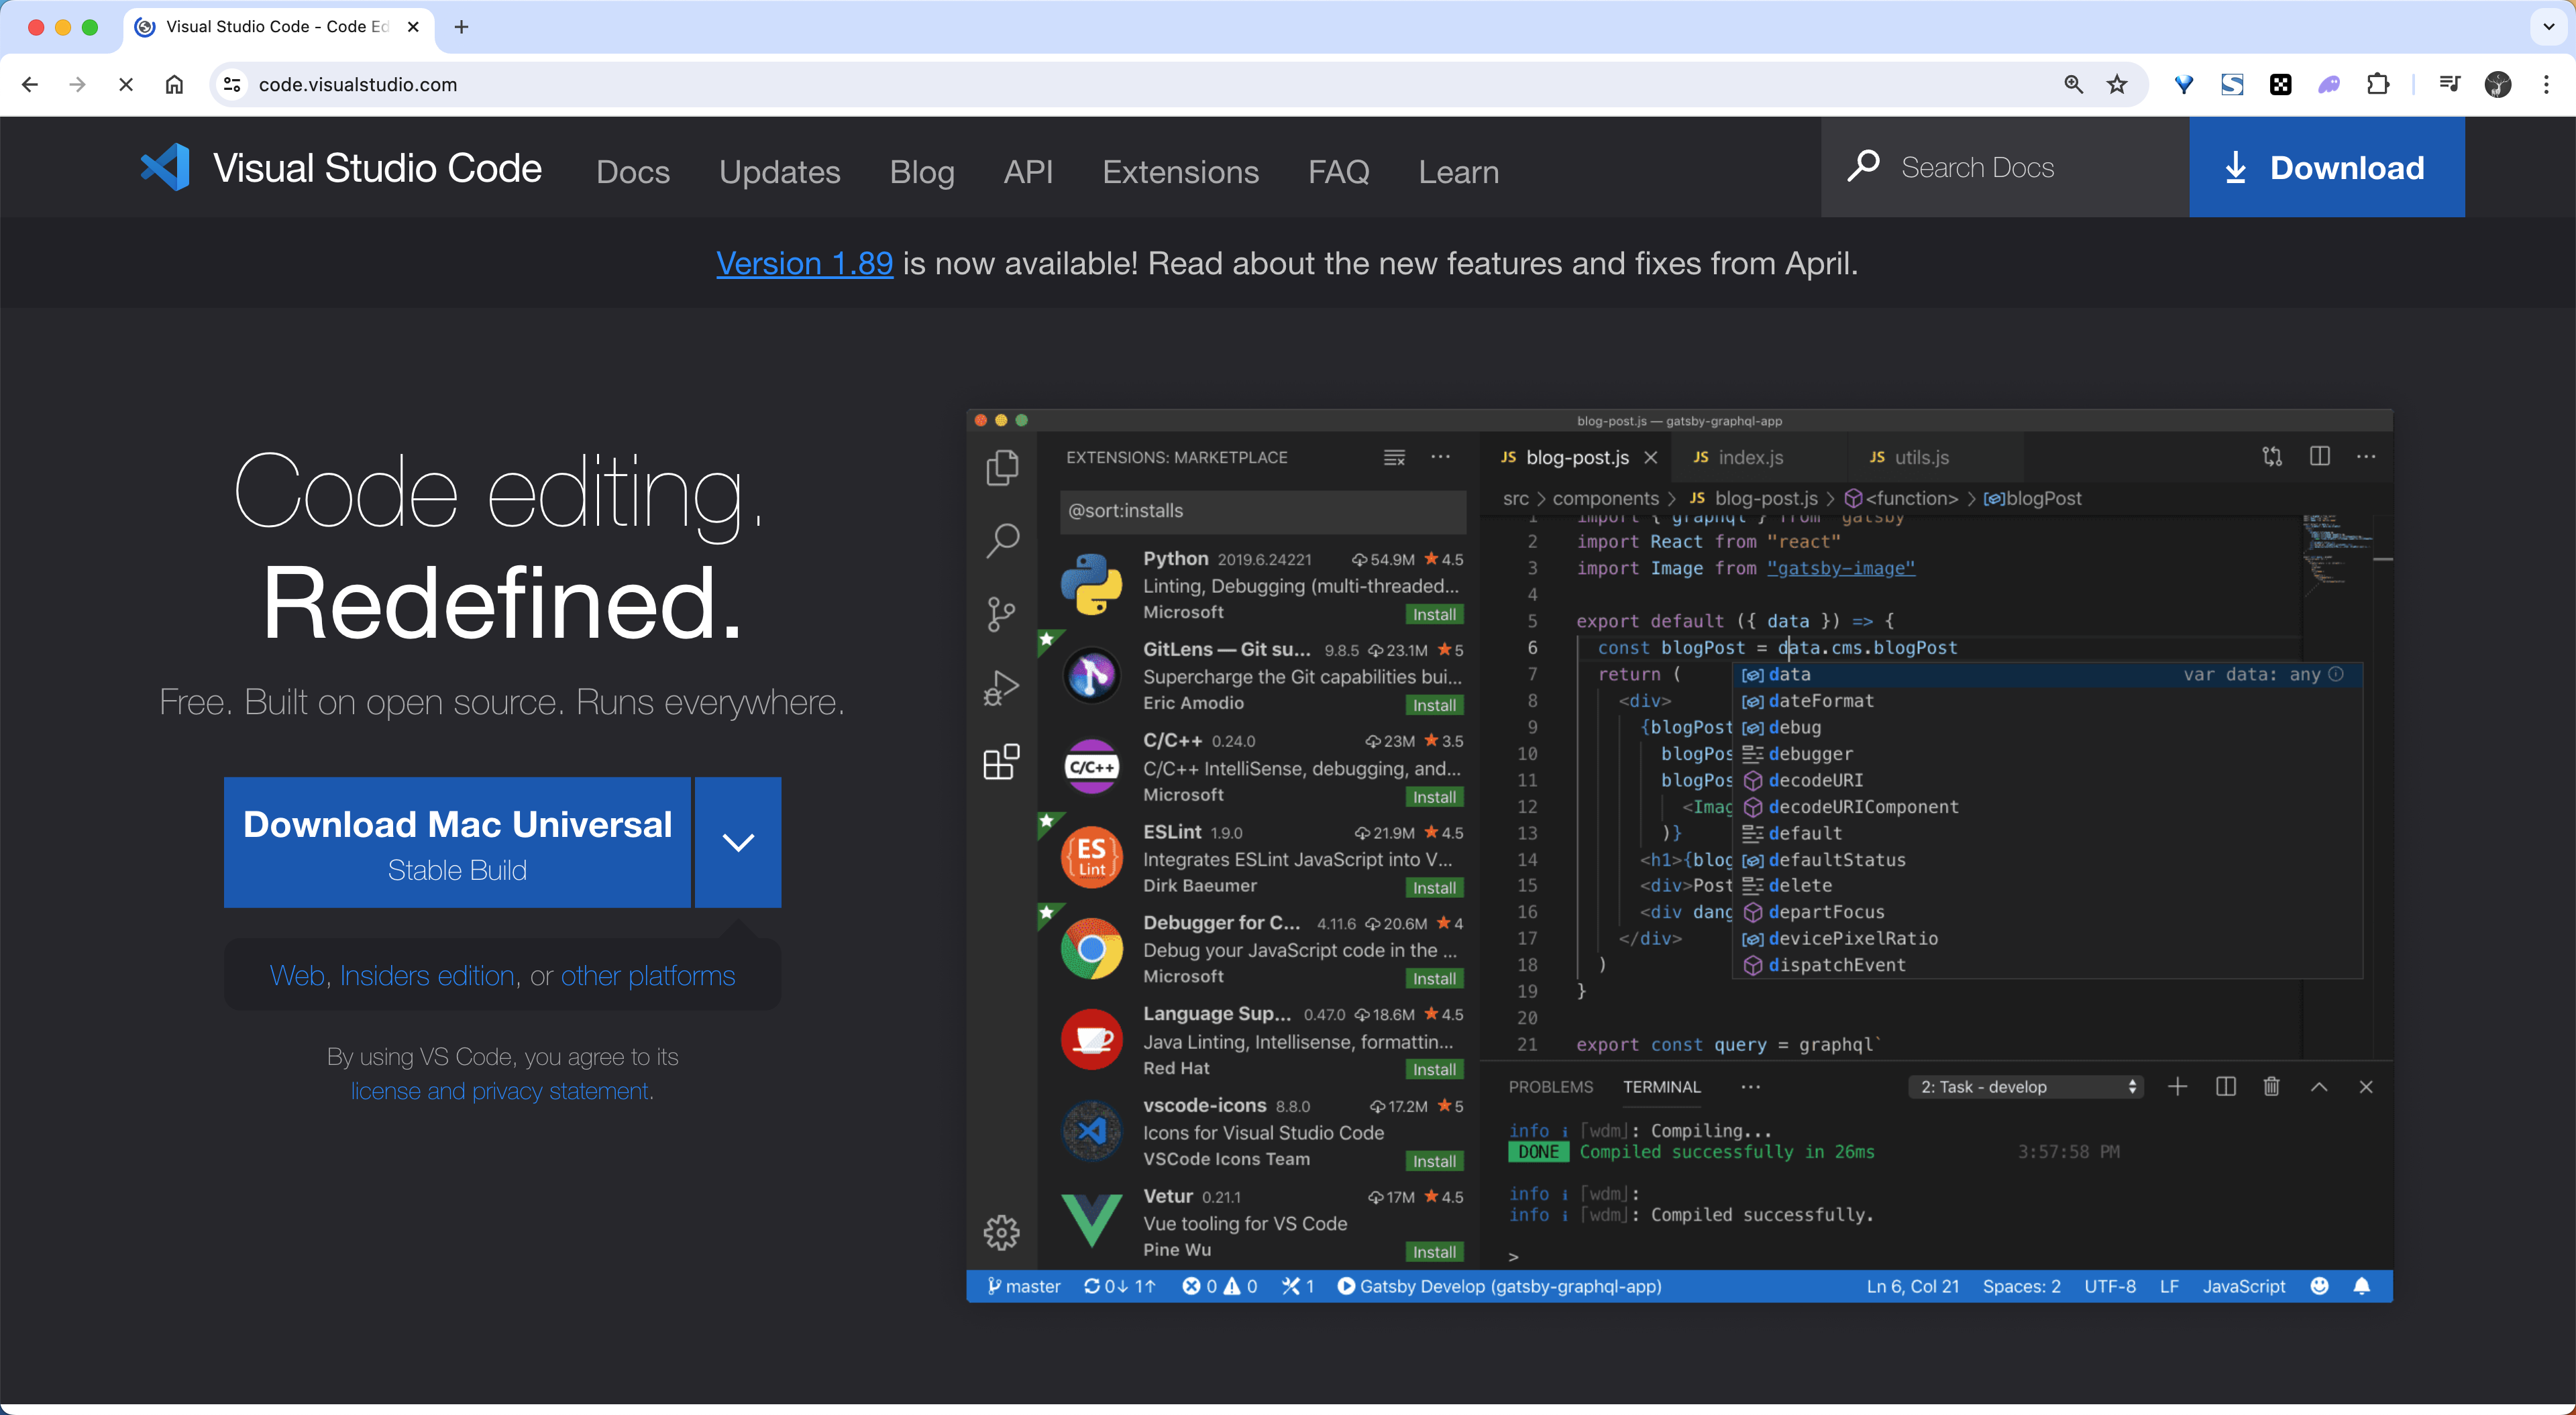Click the Extensions blocks icon in activity bar
Screen dimensions: 2576x1415
1002,762
